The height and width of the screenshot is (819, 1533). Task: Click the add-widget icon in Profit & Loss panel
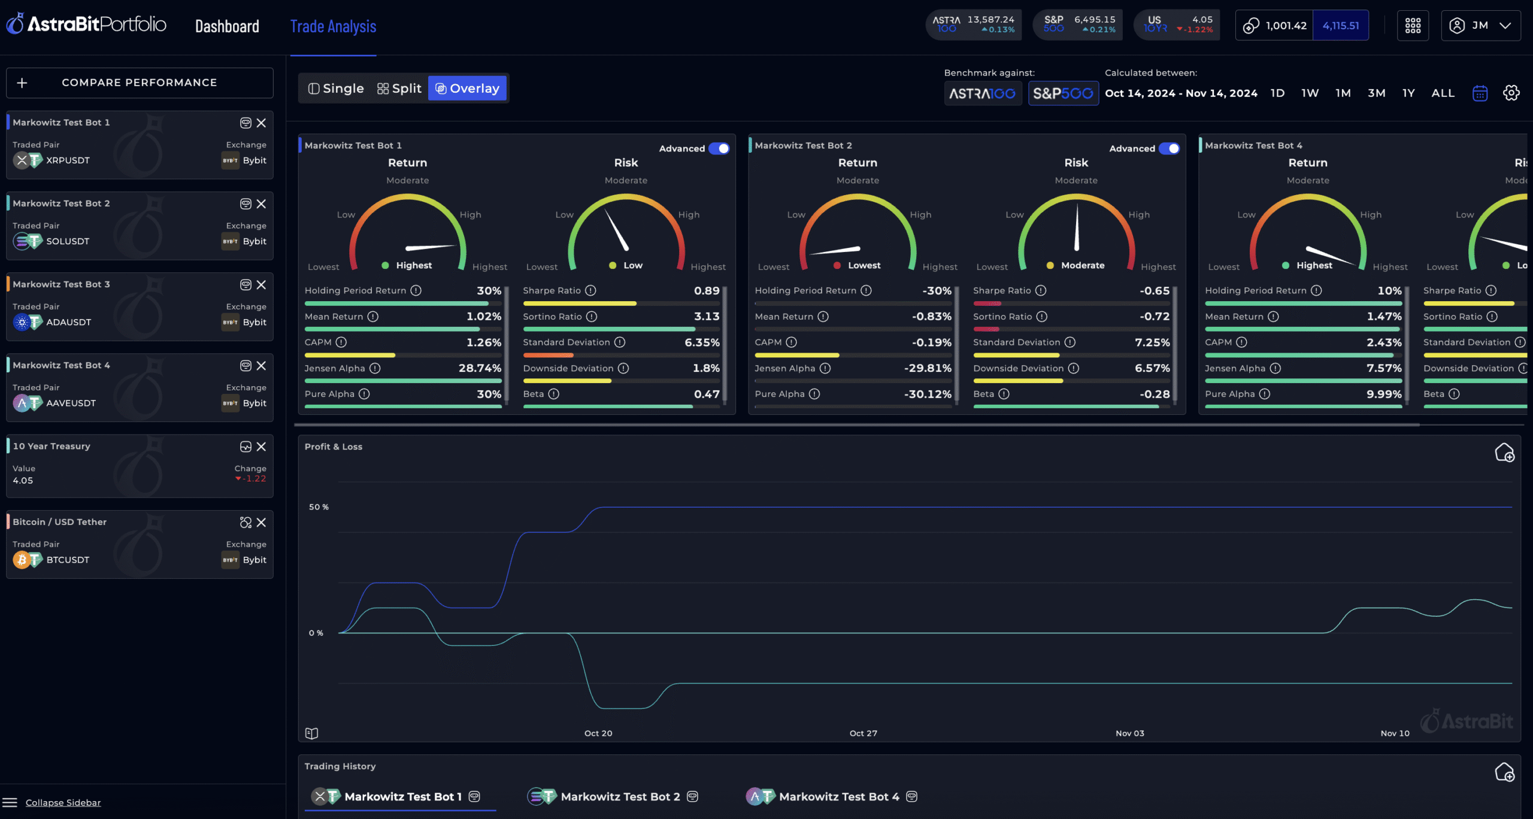(x=1504, y=453)
